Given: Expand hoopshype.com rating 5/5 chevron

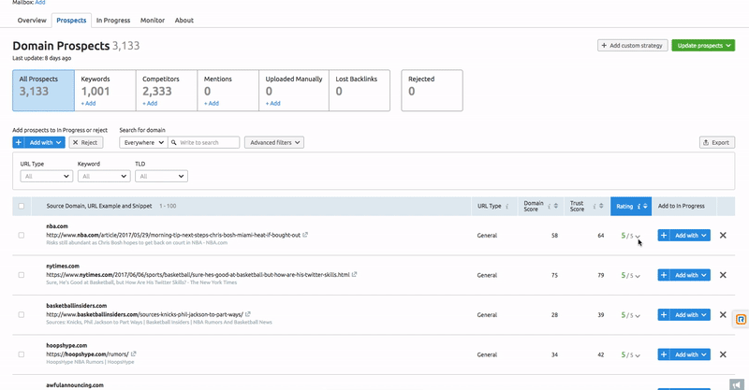Looking at the screenshot, I should tap(638, 355).
